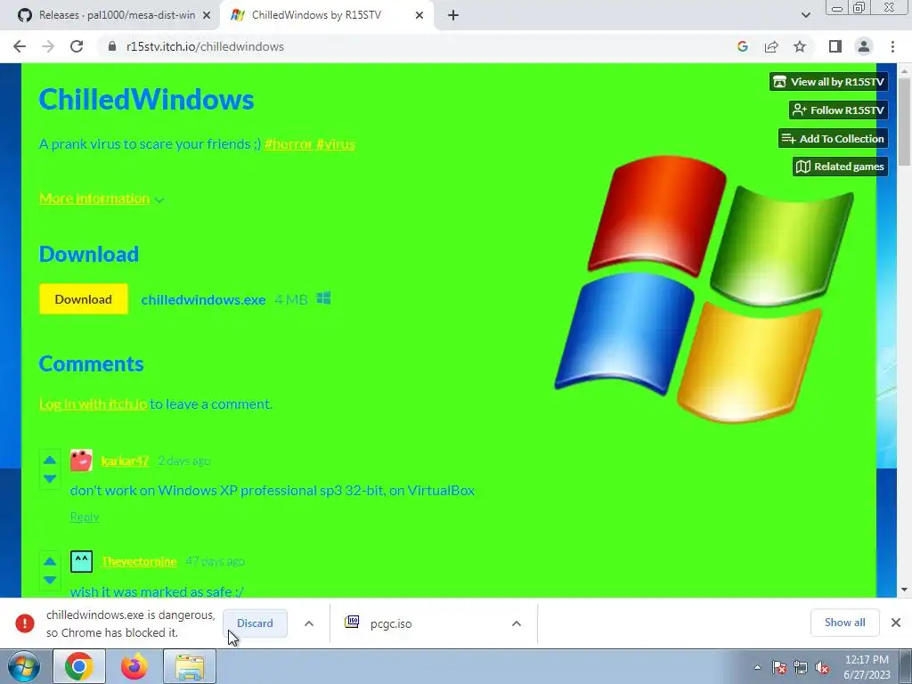Click the ChilledWindows page title
Image resolution: width=912 pixels, height=684 pixels.
(x=147, y=99)
